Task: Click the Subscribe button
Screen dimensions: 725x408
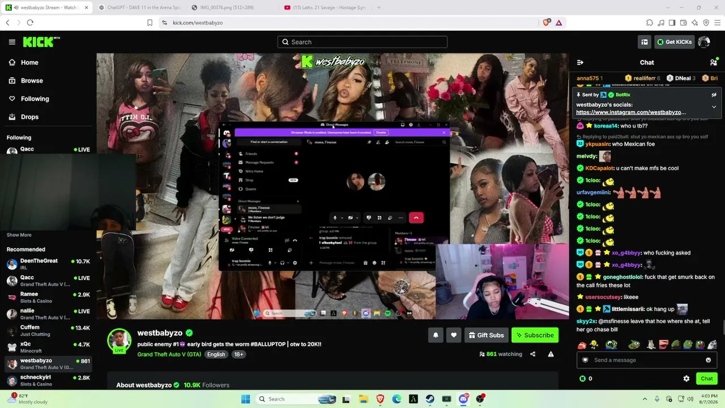Action: 535,335
